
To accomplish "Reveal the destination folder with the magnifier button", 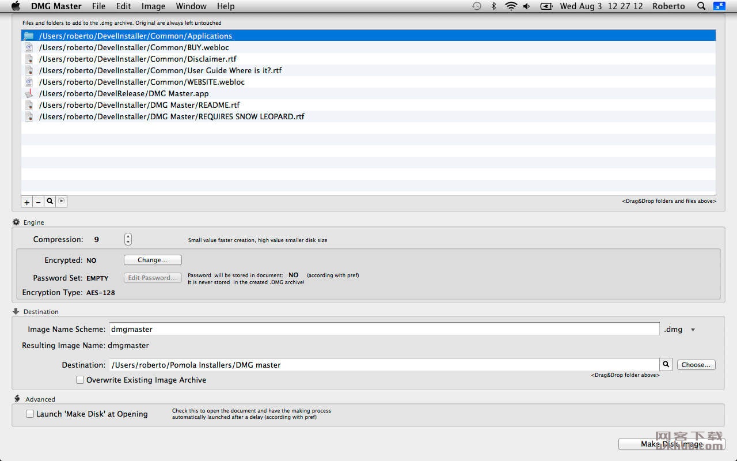I will tap(666, 365).
